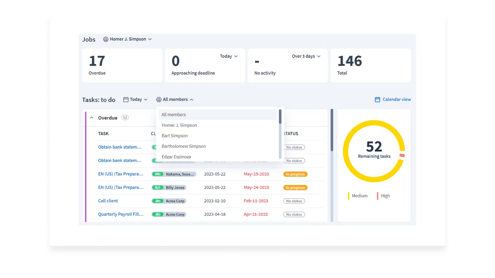Click the Medium priority legend swatch
This screenshot has width=495, height=278.
[x=349, y=196]
